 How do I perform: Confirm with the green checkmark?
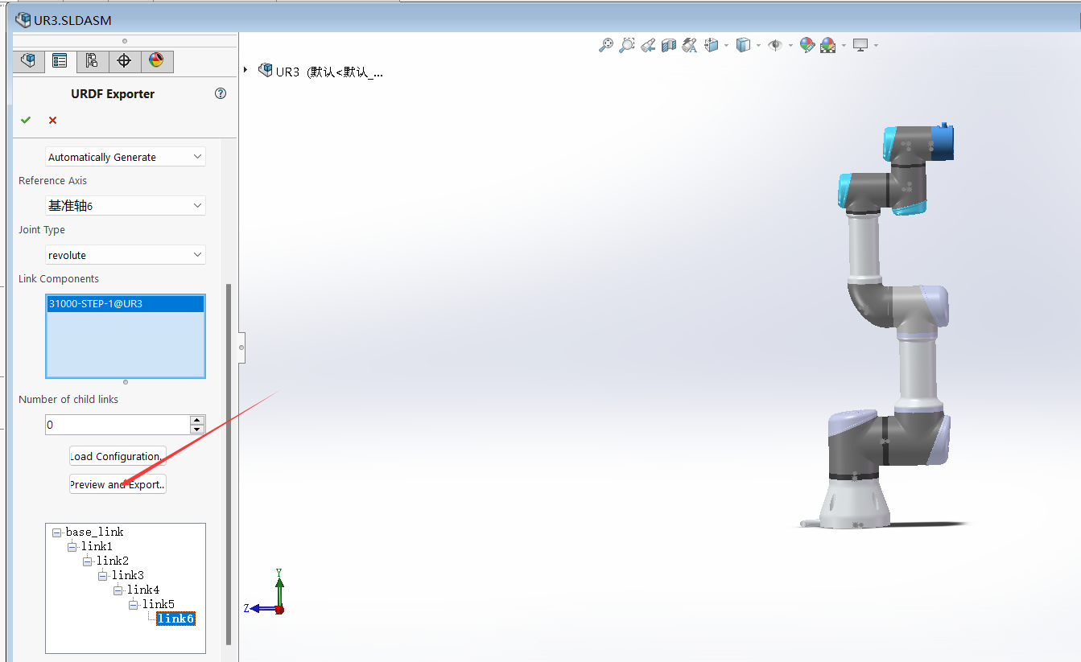point(26,120)
